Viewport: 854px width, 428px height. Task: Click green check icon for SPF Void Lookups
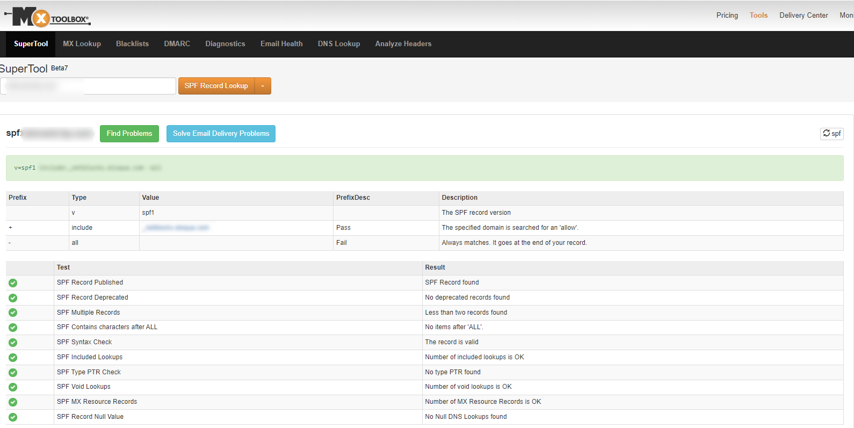click(13, 387)
